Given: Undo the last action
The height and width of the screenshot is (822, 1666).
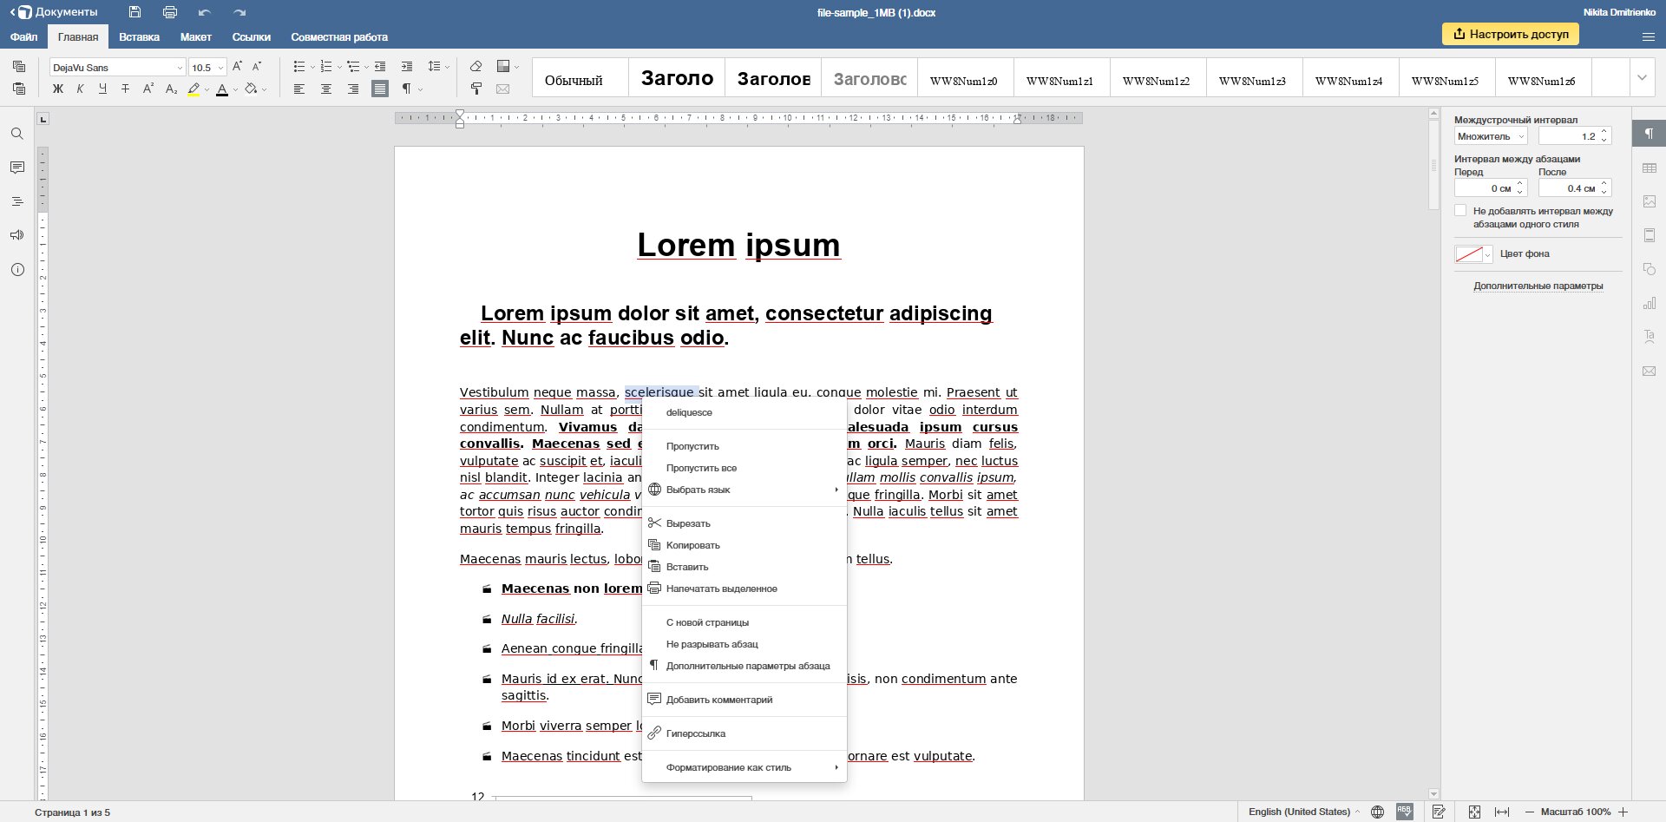Looking at the screenshot, I should [x=205, y=12].
